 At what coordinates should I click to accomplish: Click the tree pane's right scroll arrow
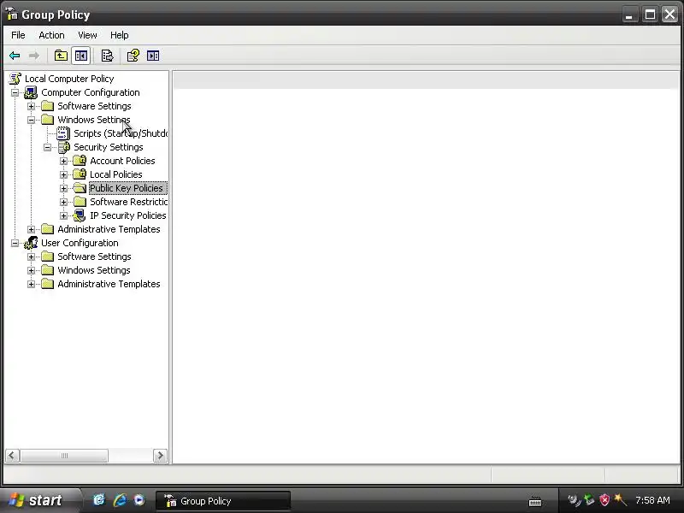(x=160, y=456)
